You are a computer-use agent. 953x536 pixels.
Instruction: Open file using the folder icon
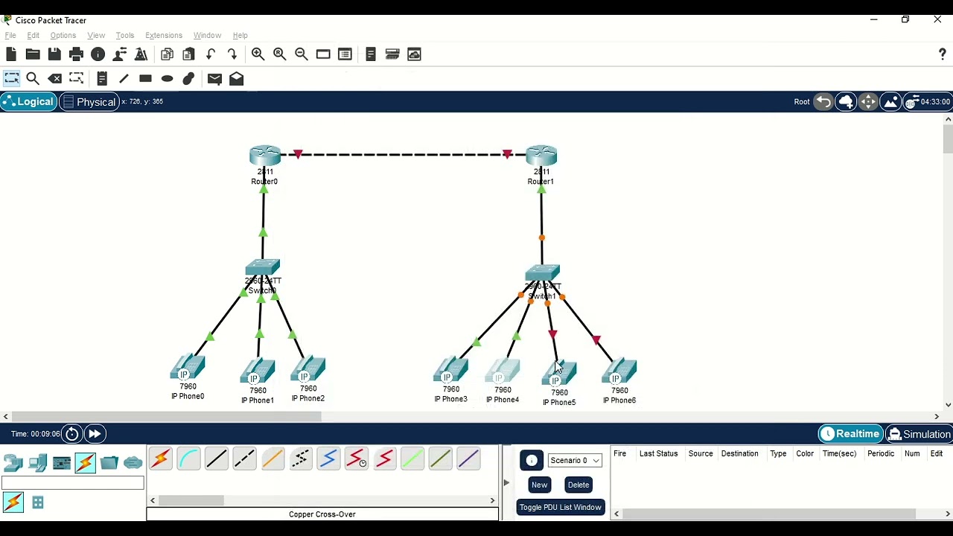(x=33, y=54)
